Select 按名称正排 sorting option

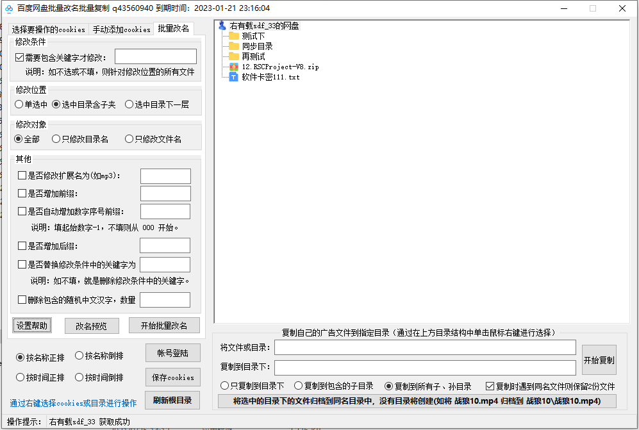click(40, 358)
